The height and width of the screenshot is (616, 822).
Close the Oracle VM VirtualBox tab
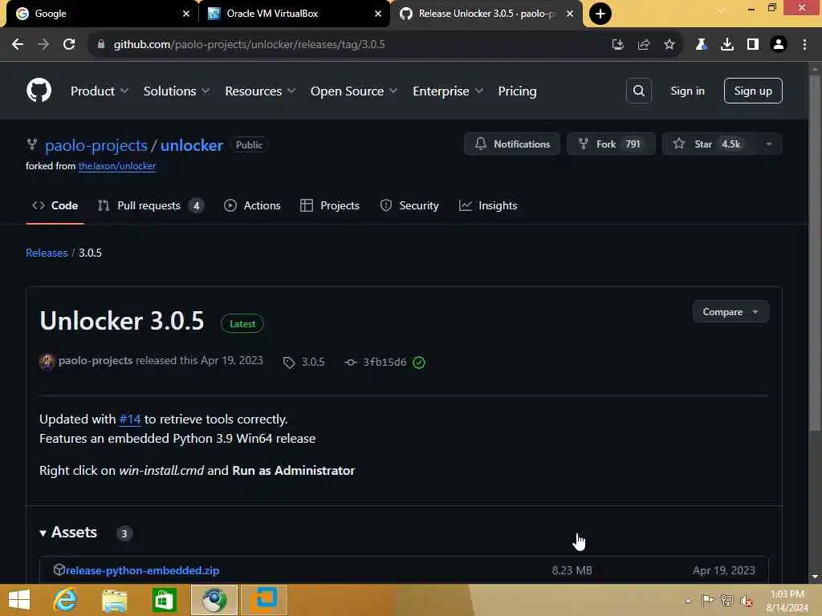(378, 14)
